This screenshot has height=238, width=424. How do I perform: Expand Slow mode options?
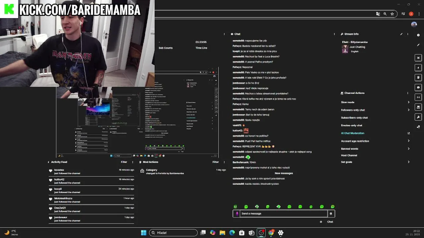pyautogui.click(x=408, y=102)
